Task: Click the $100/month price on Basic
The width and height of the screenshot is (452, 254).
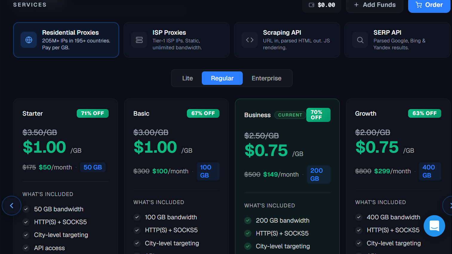Action: coord(170,171)
